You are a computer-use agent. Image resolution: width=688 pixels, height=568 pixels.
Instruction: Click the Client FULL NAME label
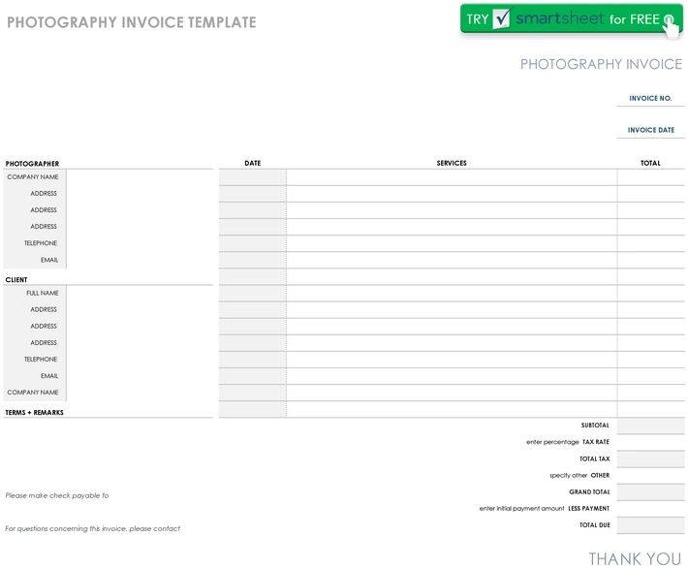click(x=43, y=293)
